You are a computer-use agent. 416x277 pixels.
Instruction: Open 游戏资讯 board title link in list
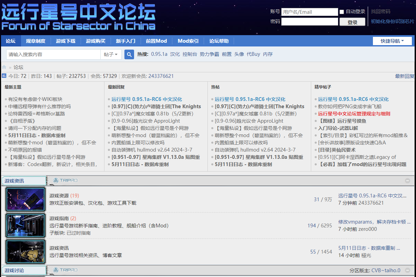click(59, 248)
